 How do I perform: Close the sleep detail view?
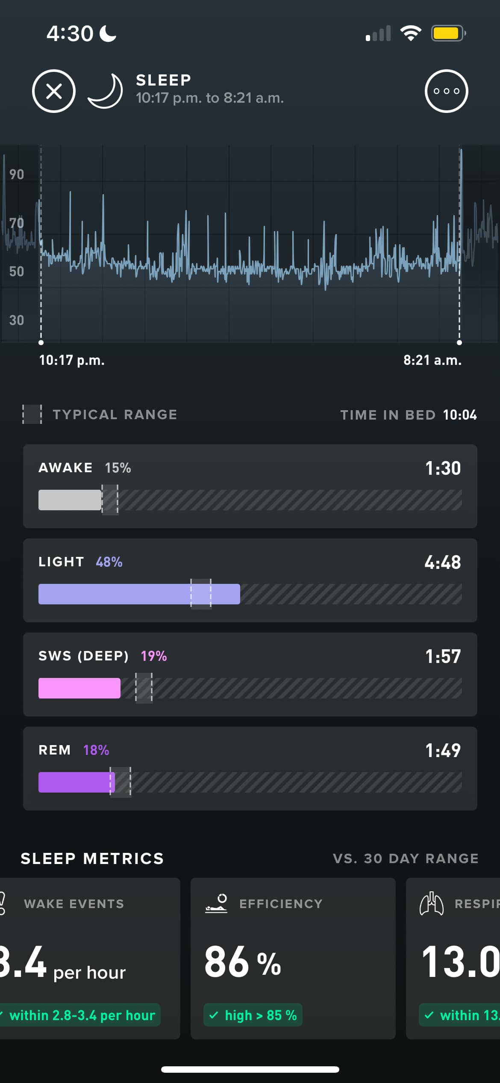point(54,91)
